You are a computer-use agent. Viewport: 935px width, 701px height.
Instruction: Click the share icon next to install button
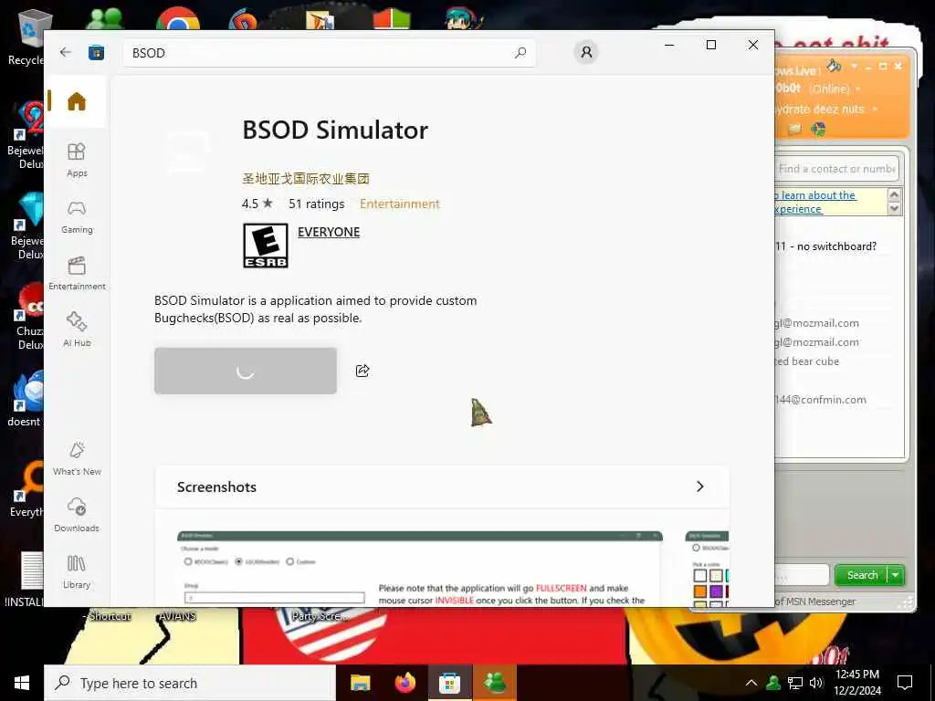pos(362,371)
